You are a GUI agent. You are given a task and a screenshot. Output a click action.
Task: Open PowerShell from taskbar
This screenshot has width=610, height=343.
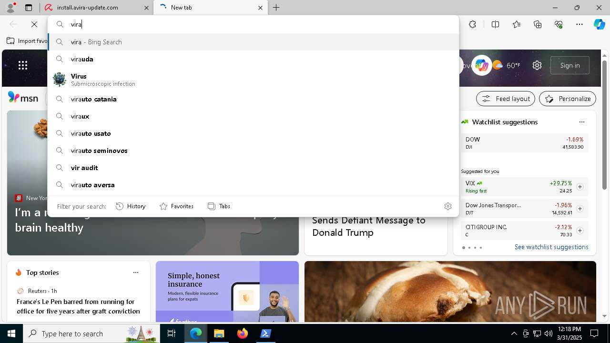click(x=265, y=333)
